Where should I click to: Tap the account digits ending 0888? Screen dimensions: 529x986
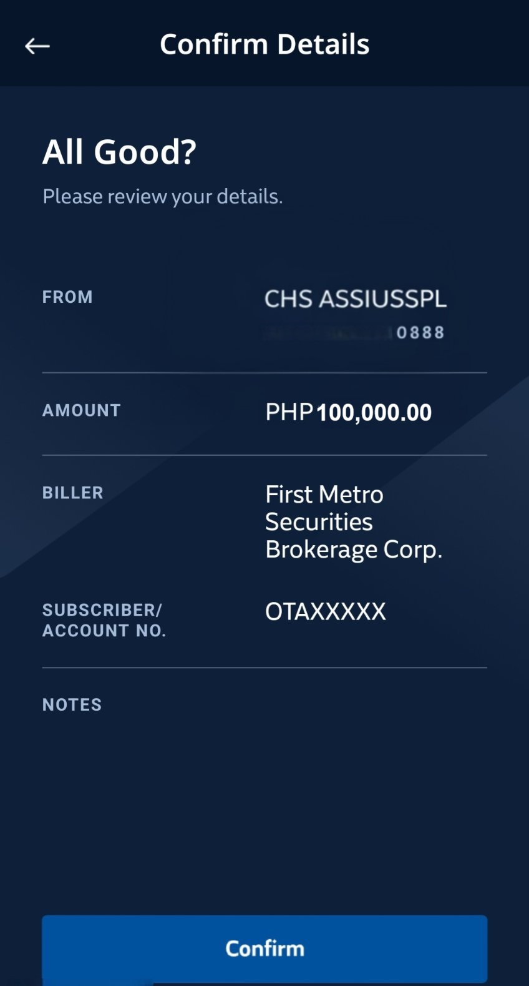pyautogui.click(x=420, y=333)
